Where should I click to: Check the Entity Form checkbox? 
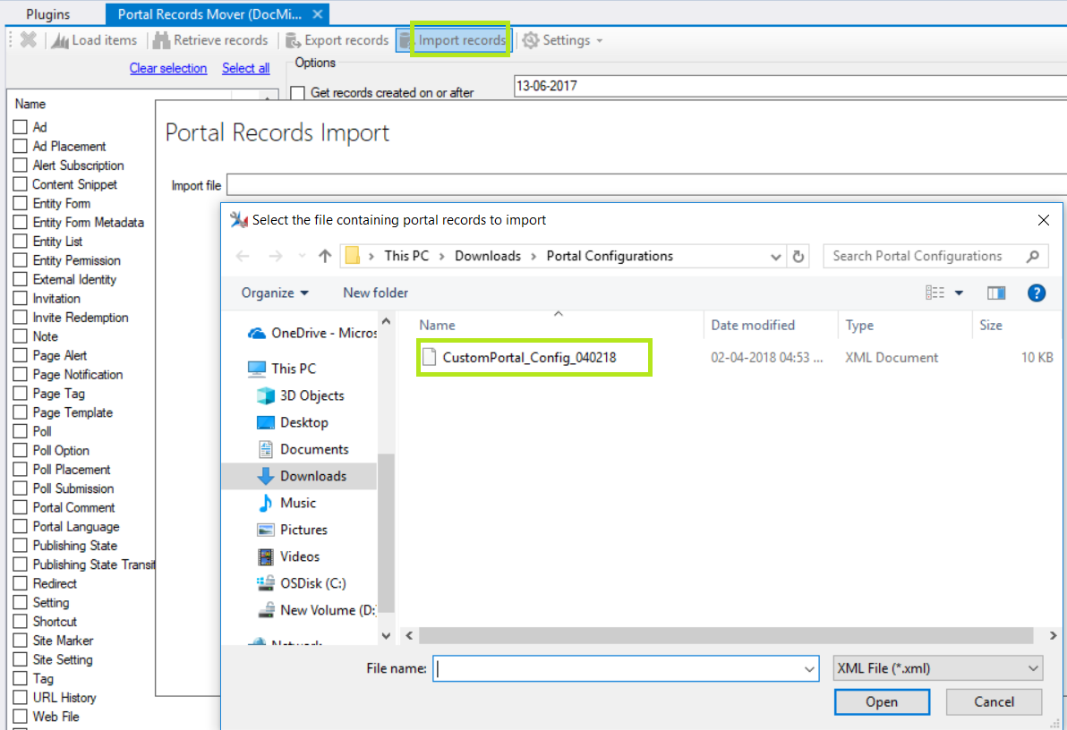coord(19,203)
